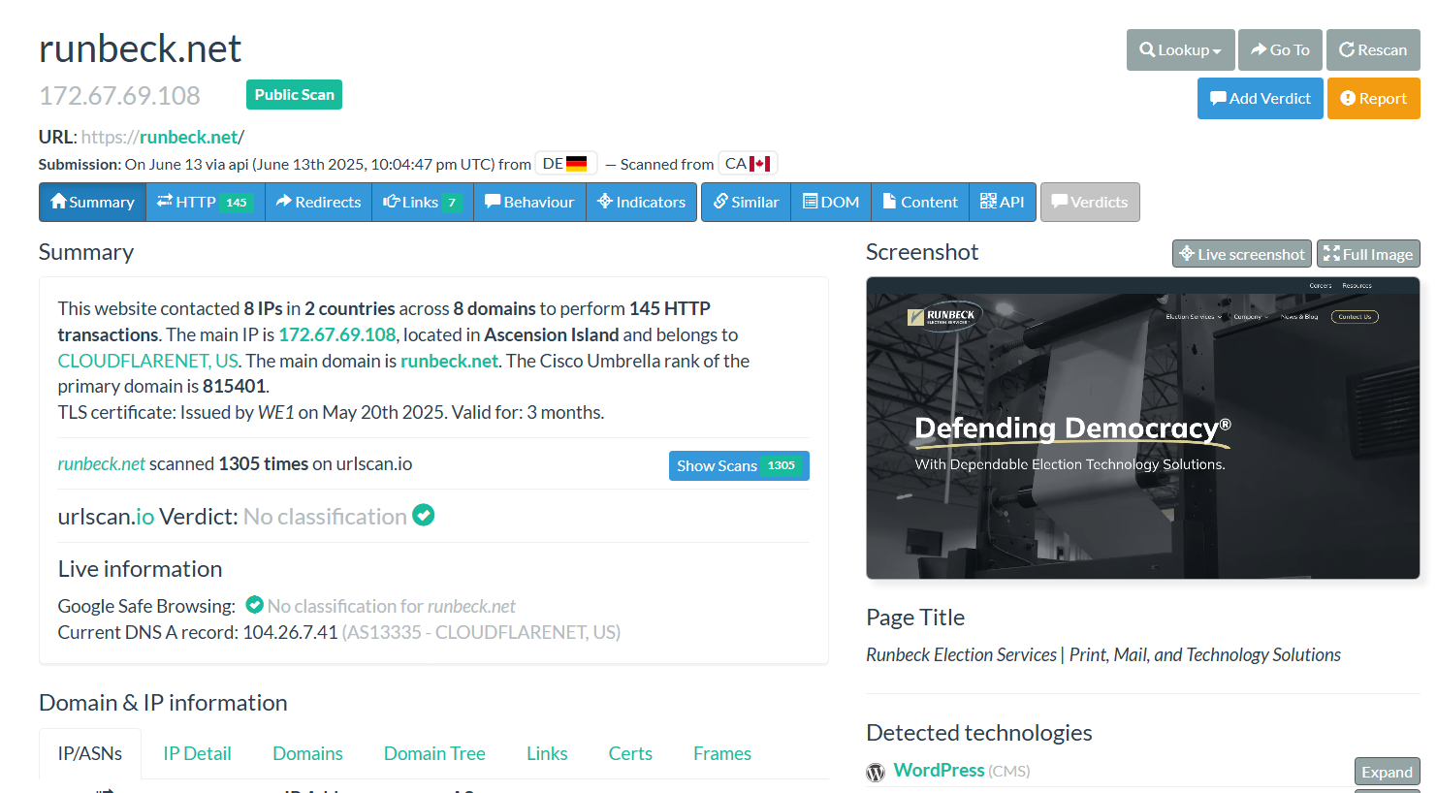Click the runbeck.net page heading
Viewport: 1437px width, 793px height.
coord(140,48)
